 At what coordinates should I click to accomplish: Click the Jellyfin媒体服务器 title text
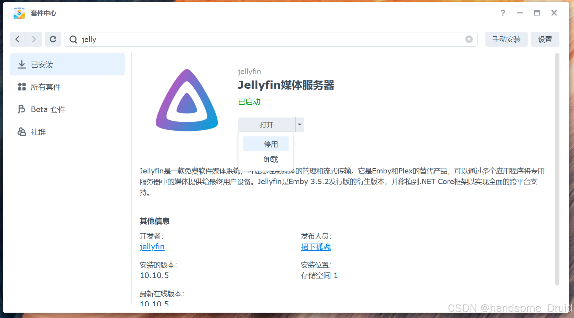286,85
